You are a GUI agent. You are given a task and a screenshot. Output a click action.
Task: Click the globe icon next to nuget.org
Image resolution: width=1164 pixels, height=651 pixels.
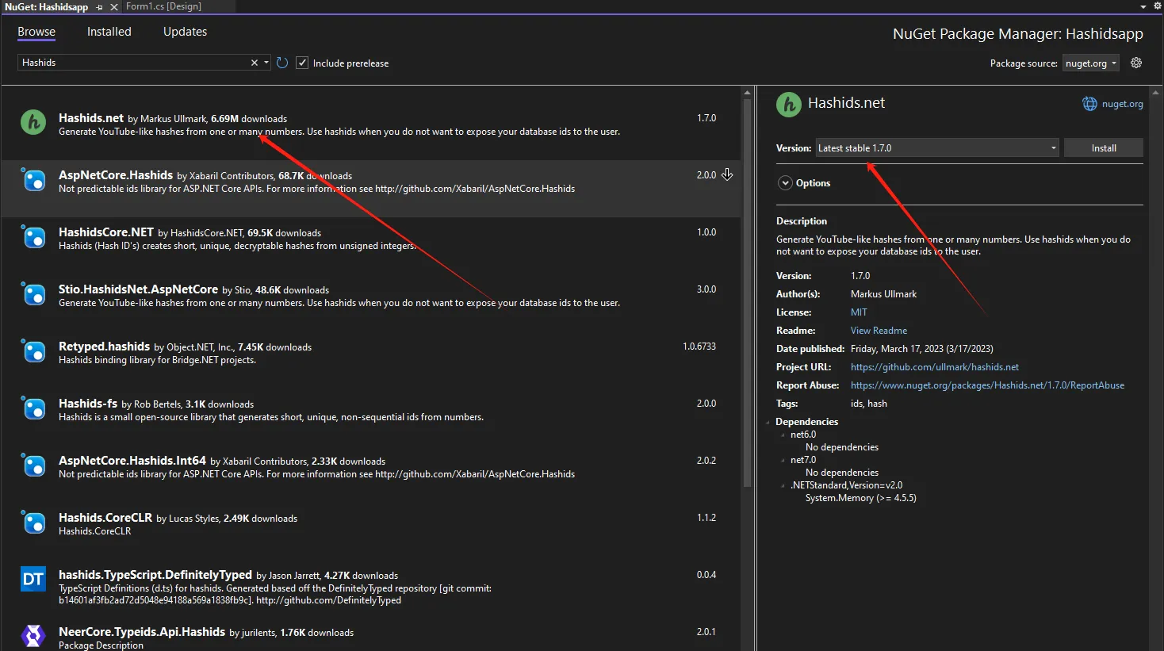click(1089, 104)
